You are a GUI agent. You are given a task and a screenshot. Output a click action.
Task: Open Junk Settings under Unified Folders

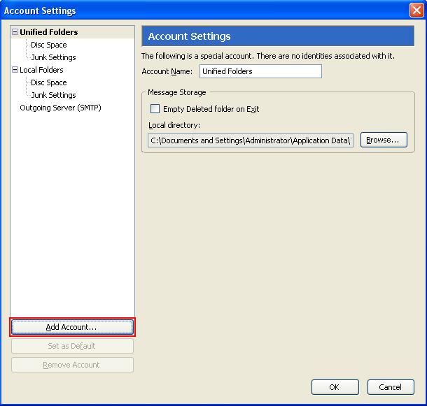point(53,57)
